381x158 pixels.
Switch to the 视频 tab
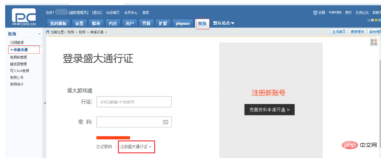[x=203, y=23]
